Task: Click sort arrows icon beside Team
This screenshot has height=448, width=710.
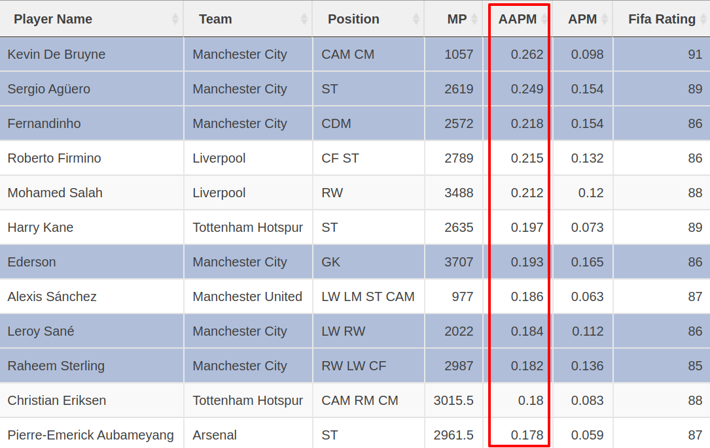Action: click(304, 20)
